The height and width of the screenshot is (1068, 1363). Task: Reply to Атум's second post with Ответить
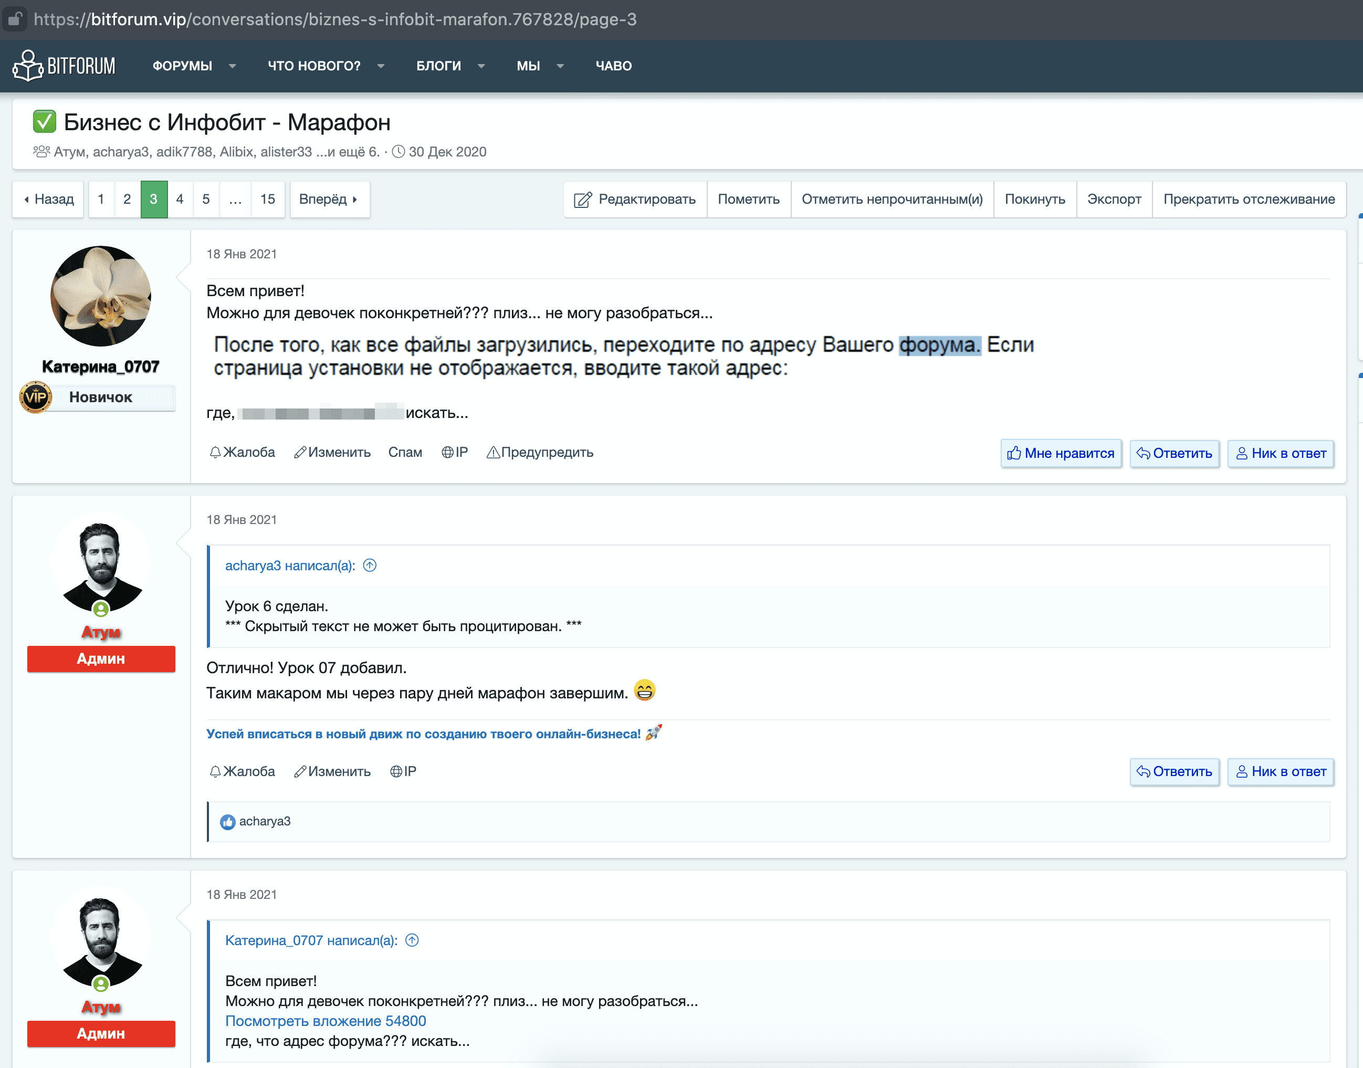[x=1174, y=772]
